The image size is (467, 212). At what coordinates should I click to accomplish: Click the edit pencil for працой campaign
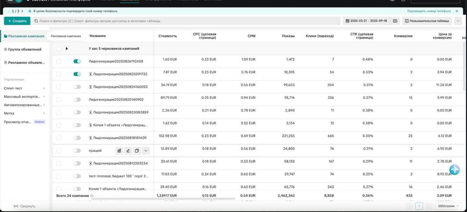128,151
